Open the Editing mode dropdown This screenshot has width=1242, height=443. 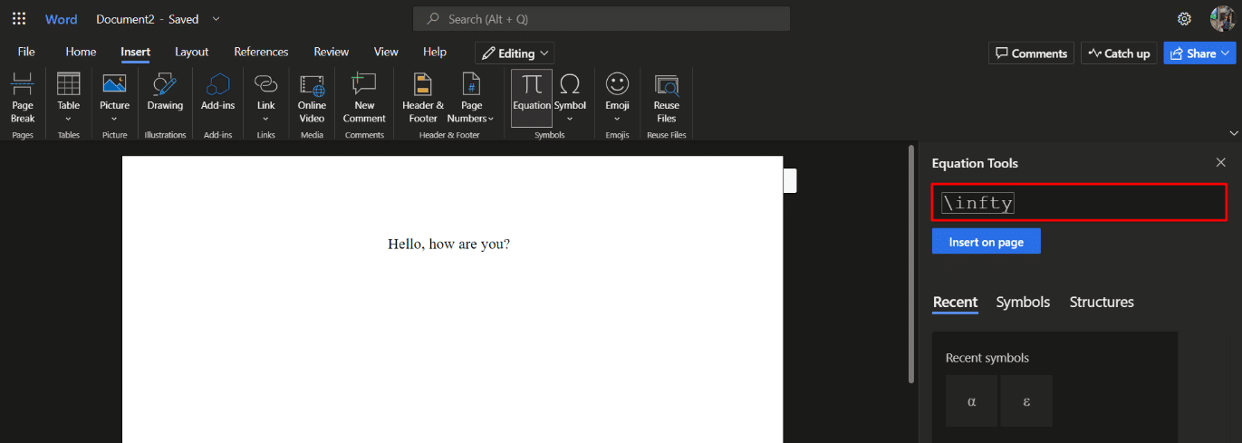click(515, 53)
